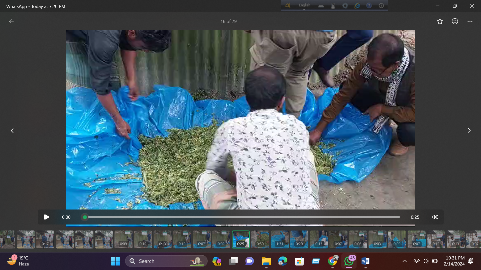Open the 0:17 video thumbnail
481x270 pixels.
click(45, 239)
